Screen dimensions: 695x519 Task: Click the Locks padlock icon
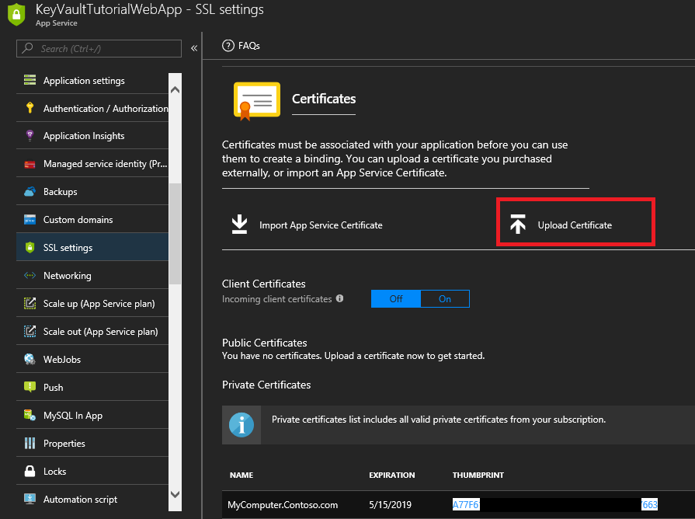(30, 471)
